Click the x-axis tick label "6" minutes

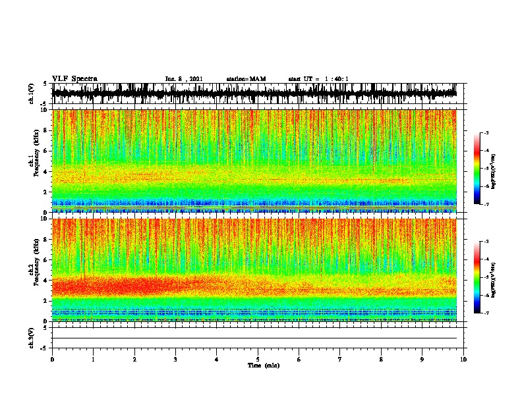299,360
